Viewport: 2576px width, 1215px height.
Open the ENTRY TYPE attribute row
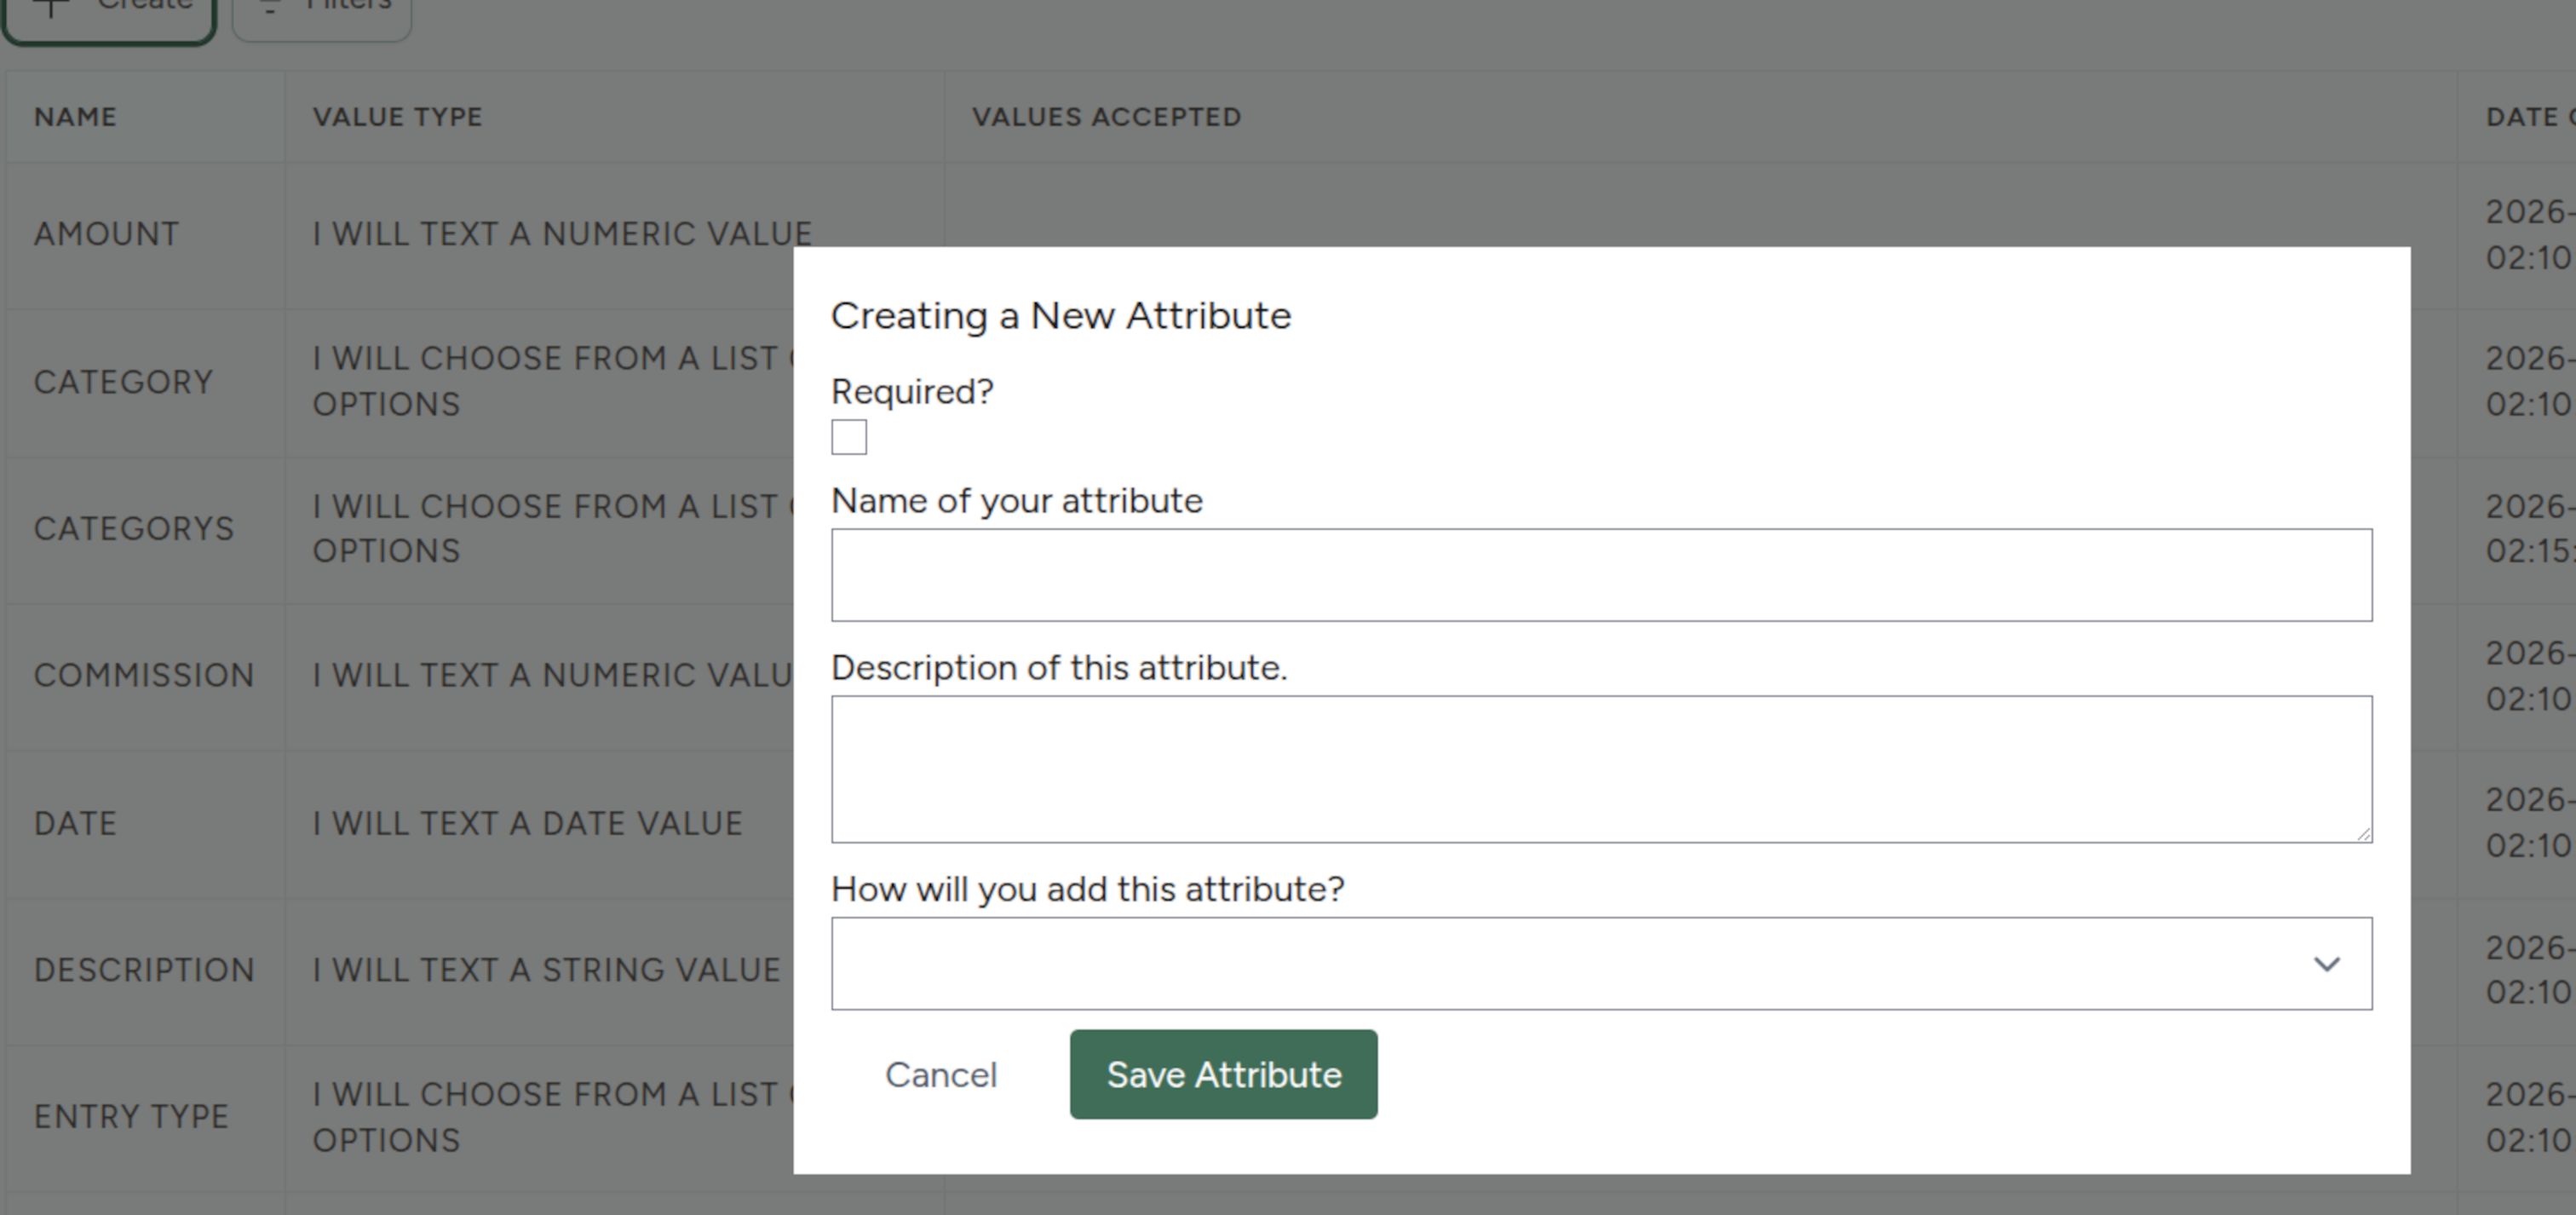[x=131, y=1117]
